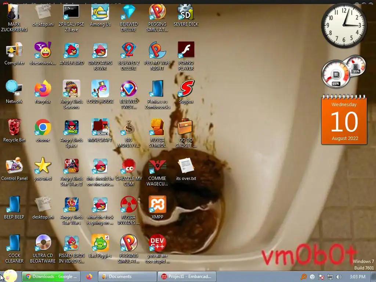The height and width of the screenshot is (282, 376).
Task: Click the analog clock gadget
Action: [x=344, y=25]
